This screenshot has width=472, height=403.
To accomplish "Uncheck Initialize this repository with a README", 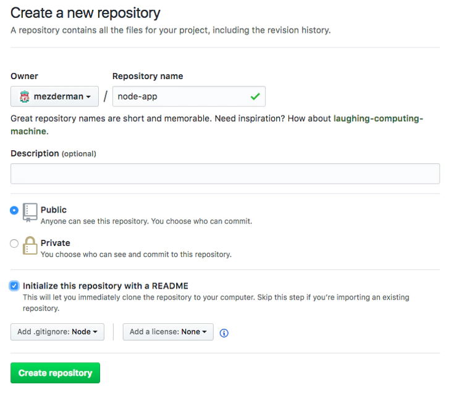I will pyautogui.click(x=14, y=286).
